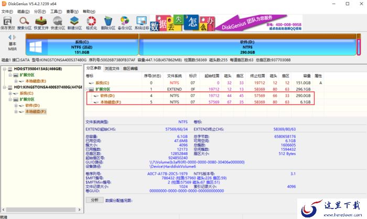
Task: Click the tree panel horizontal scrollbar thumb
Action: click(x=40, y=210)
